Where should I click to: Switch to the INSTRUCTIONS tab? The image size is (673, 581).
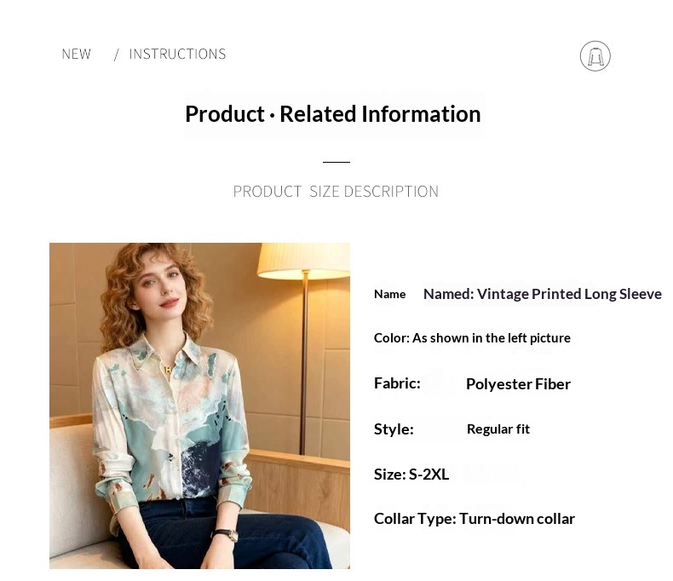pyautogui.click(x=177, y=55)
